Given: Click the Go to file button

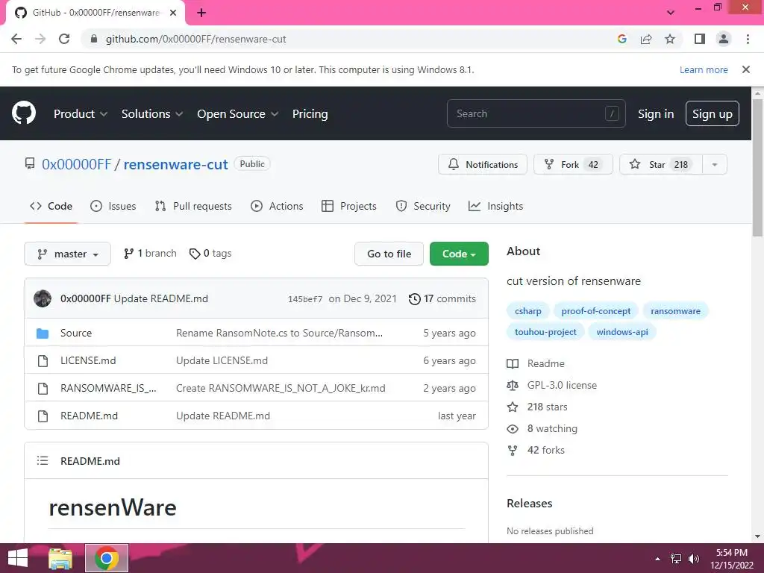Looking at the screenshot, I should pos(389,254).
